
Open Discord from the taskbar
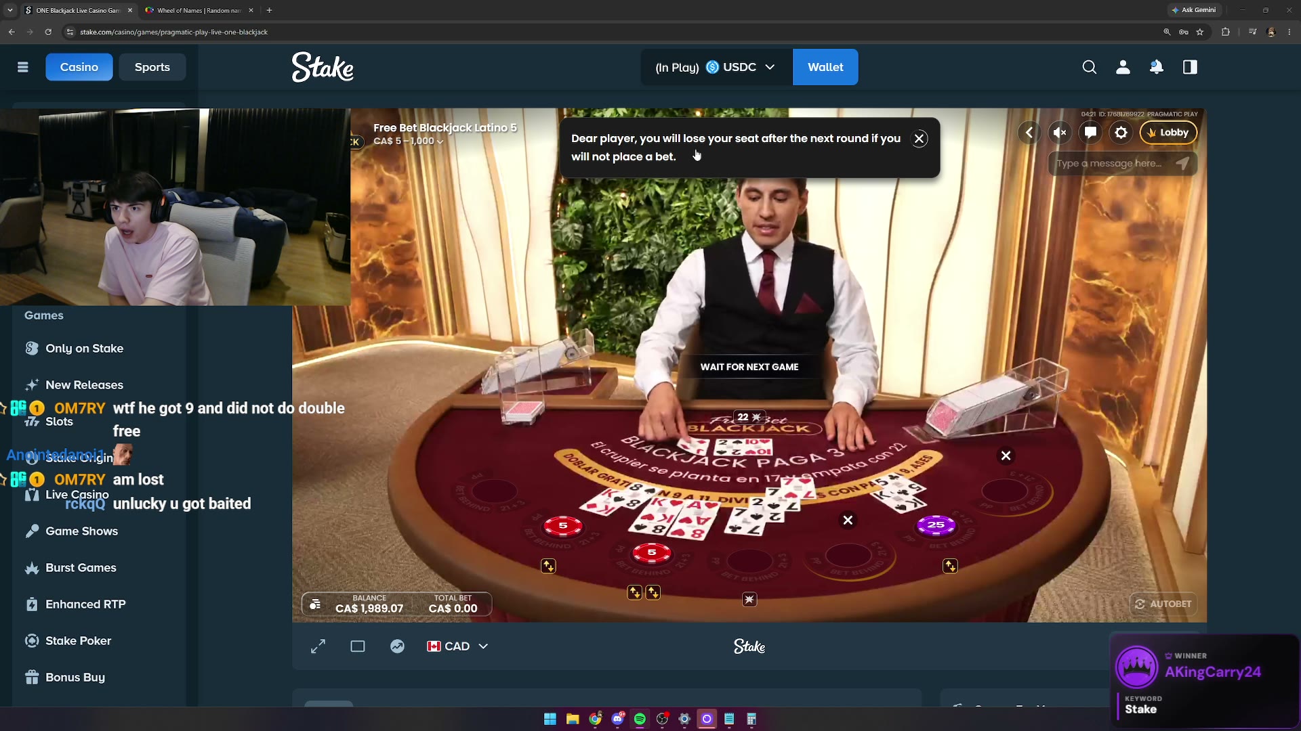click(x=617, y=719)
